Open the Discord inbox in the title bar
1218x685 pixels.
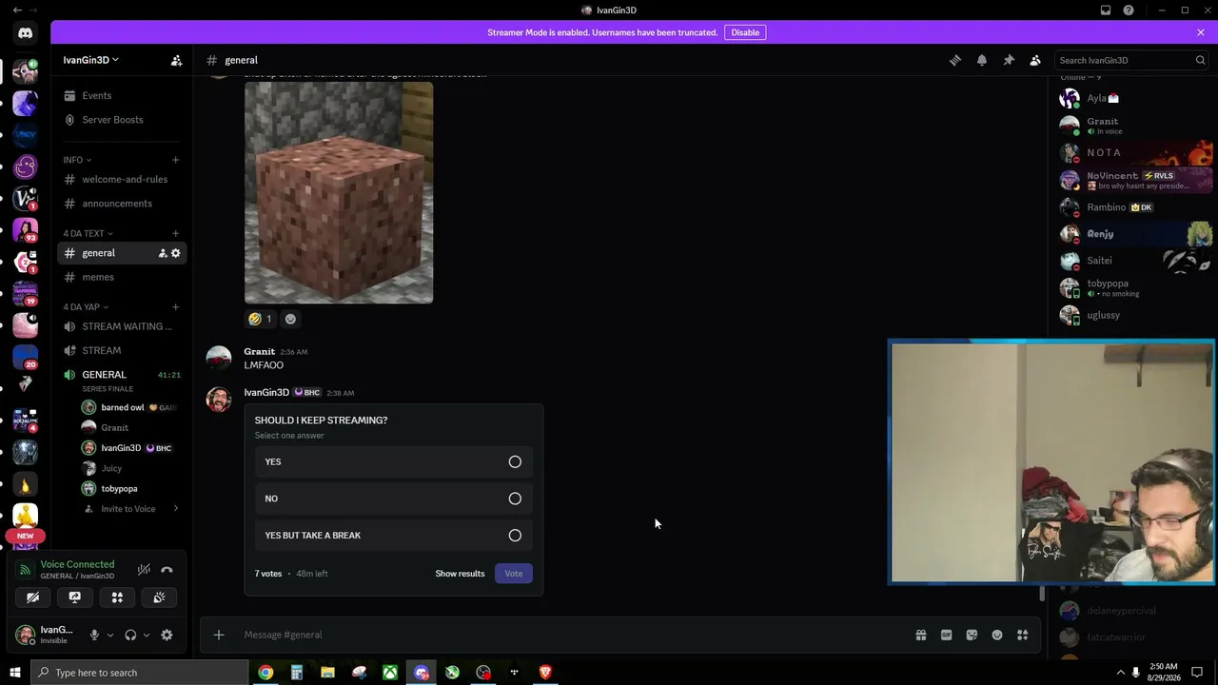(x=1106, y=10)
